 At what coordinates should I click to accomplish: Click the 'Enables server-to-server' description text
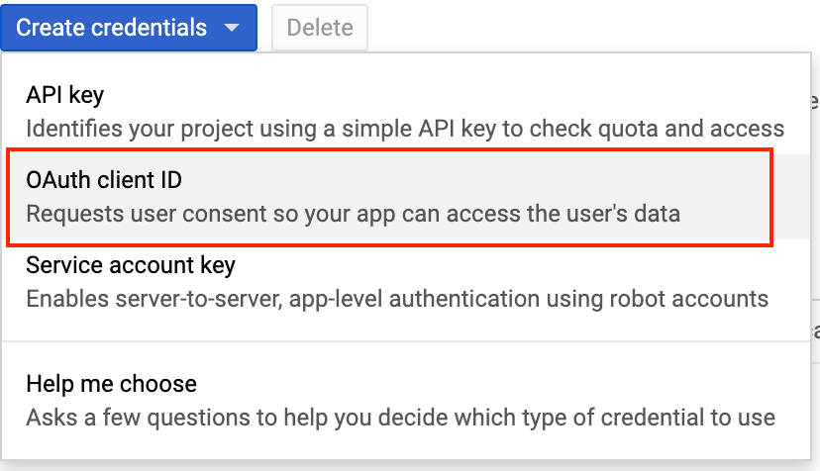tap(397, 299)
